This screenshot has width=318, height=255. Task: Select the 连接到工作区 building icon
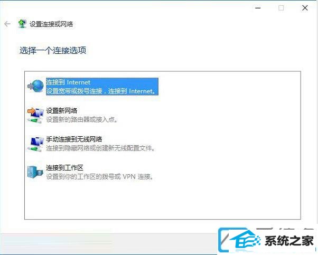coord(35,172)
